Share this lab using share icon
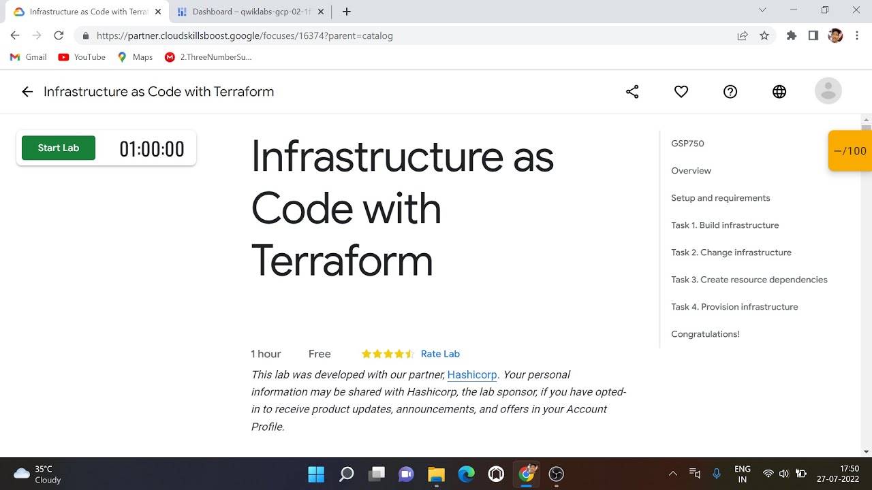Image resolution: width=872 pixels, height=490 pixels. [x=632, y=92]
